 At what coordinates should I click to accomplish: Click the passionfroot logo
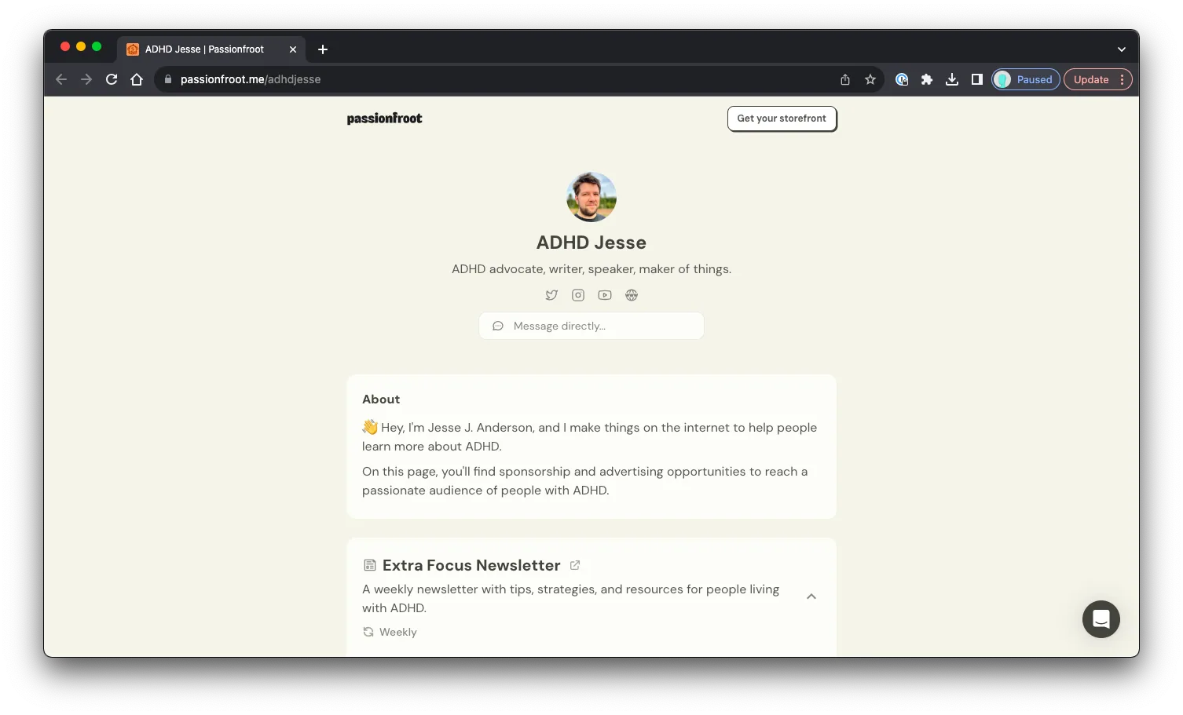point(385,119)
